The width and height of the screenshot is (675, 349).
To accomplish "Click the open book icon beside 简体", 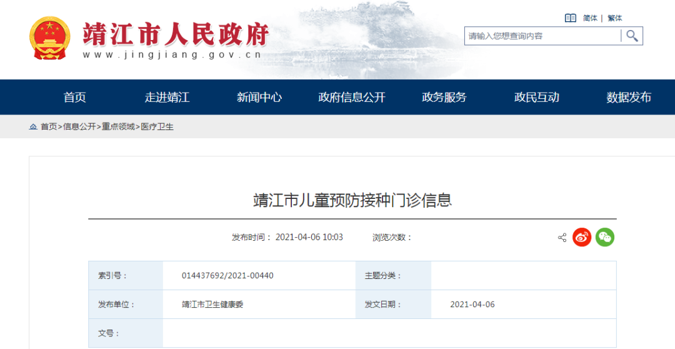I will [571, 18].
